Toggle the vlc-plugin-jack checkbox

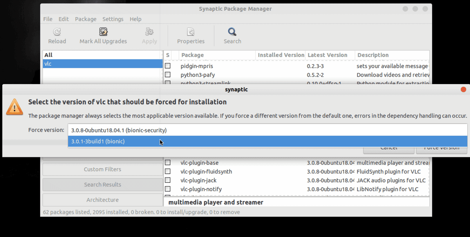pos(168,180)
